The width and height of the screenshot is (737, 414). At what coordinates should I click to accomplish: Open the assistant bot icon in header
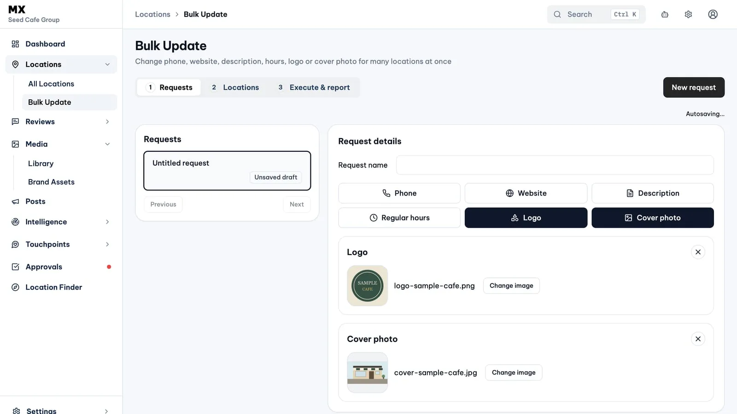pos(665,14)
